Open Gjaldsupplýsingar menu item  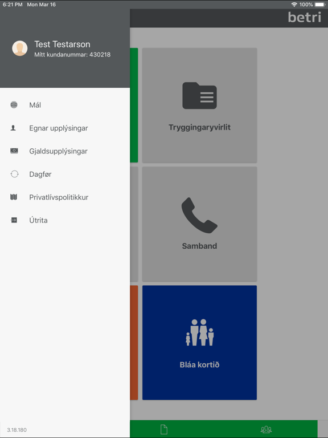pyautogui.click(x=65, y=151)
